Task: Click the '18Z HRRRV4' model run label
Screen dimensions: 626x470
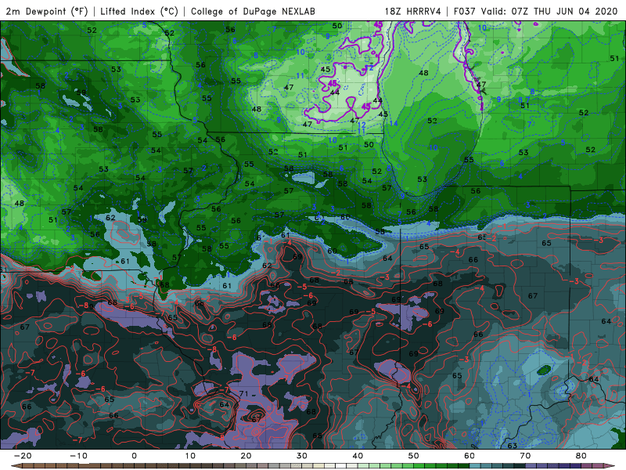Action: 412,11
